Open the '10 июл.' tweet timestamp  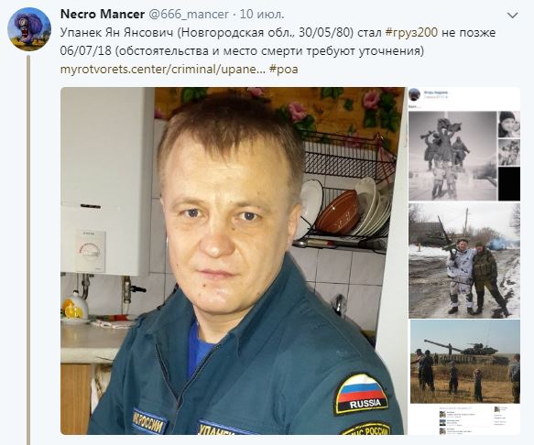pyautogui.click(x=262, y=14)
